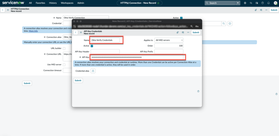Screen dimensions: 279x136
Task: Click the Okta Verify Credentials name field
Action: click(x=105, y=40)
